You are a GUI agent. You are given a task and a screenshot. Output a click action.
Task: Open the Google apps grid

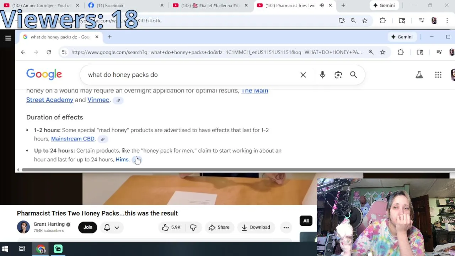coord(438,75)
